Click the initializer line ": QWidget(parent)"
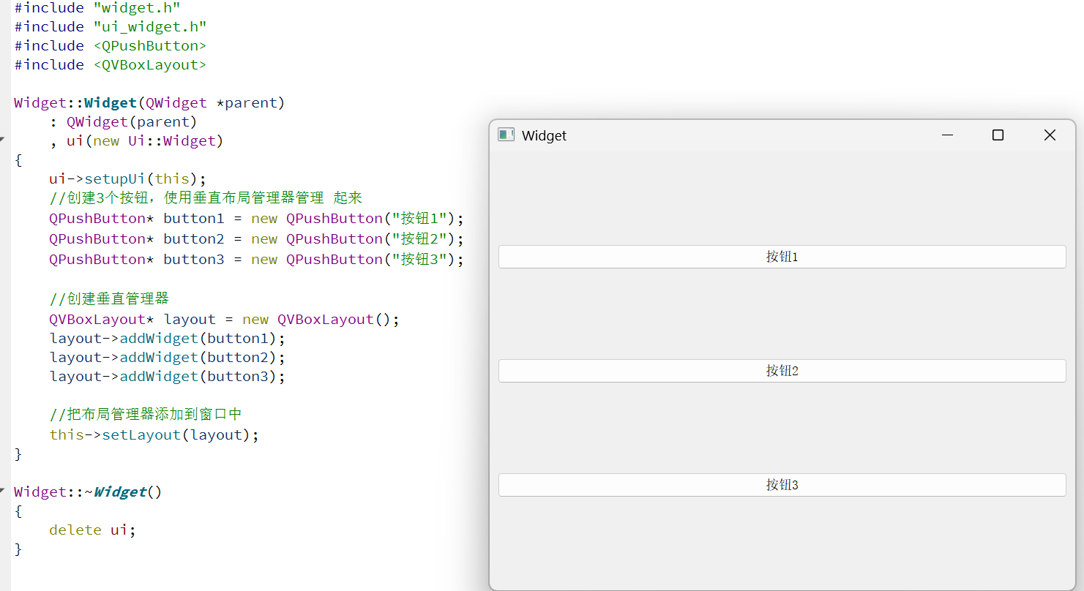This screenshot has height=591, width=1084. 124,121
